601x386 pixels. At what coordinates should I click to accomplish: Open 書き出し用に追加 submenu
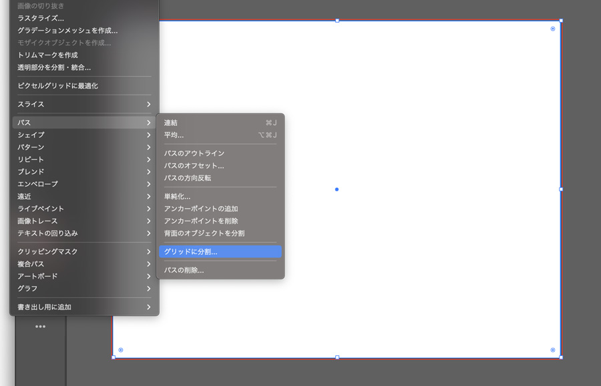[x=84, y=307]
